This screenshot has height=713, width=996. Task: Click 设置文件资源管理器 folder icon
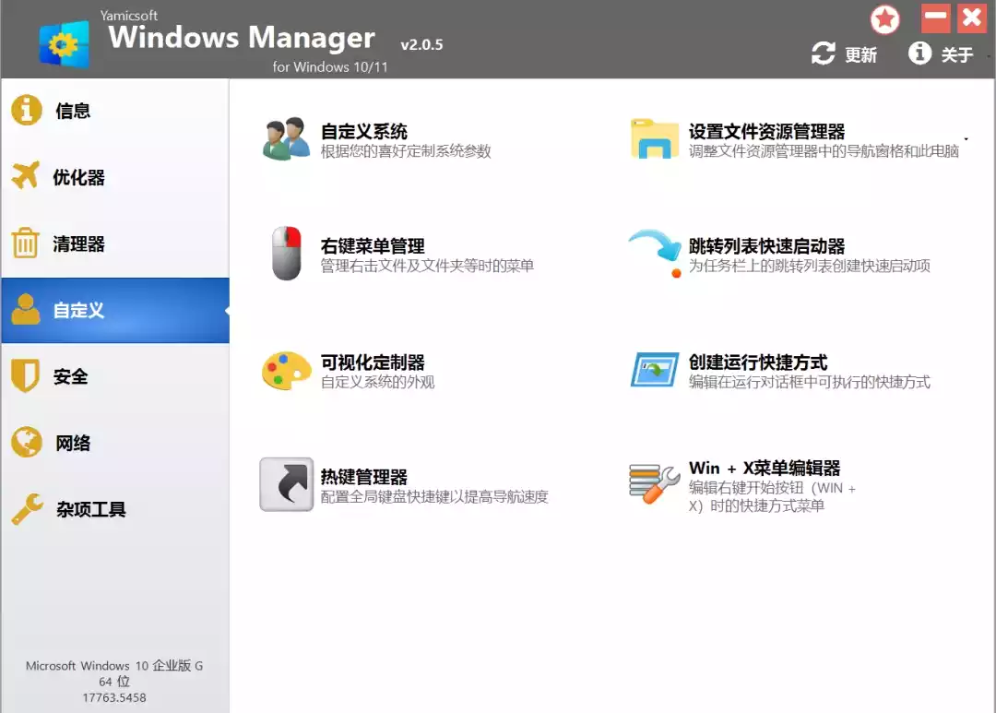[x=655, y=139]
